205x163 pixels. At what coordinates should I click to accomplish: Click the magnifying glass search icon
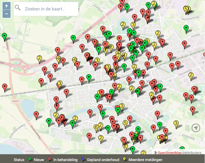click(x=18, y=8)
